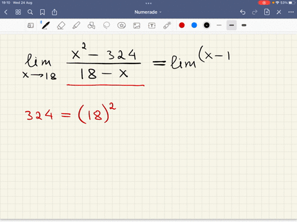297x222 pixels.
Task: Go back using the left chevron
Action: (x=6, y=12)
